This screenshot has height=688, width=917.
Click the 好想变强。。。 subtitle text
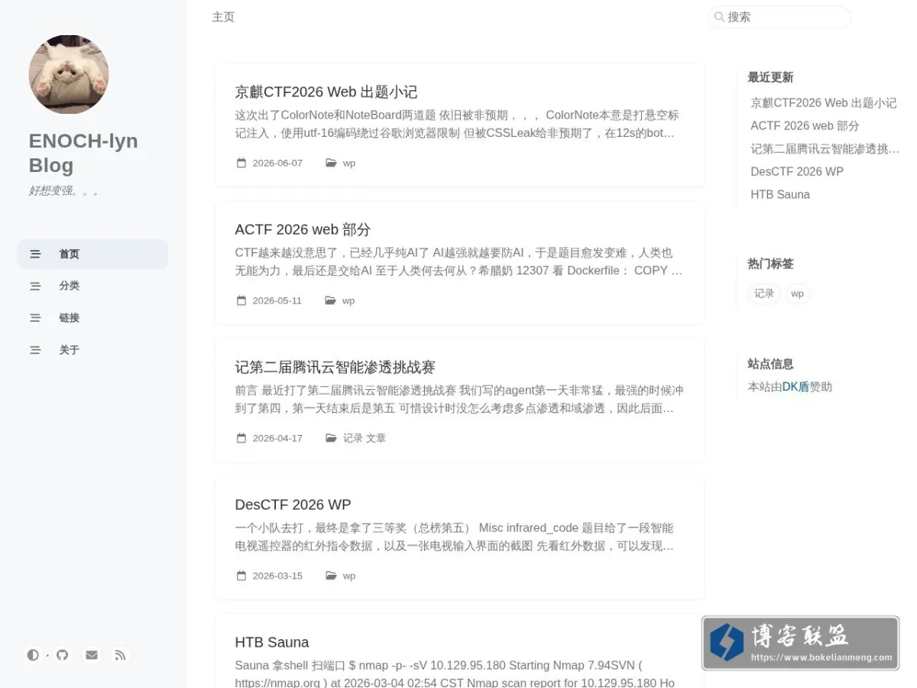coord(63,190)
